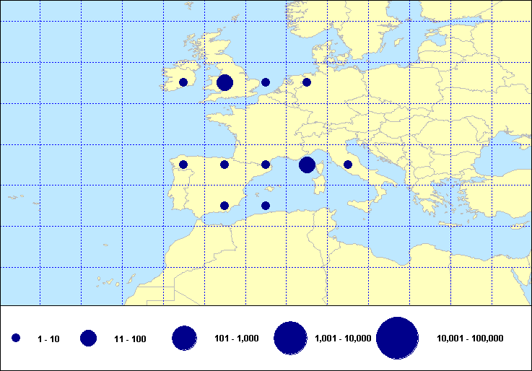Click the small marker in the North Sea east of England
Image resolution: width=532 pixels, height=371 pixels.
coord(266,82)
